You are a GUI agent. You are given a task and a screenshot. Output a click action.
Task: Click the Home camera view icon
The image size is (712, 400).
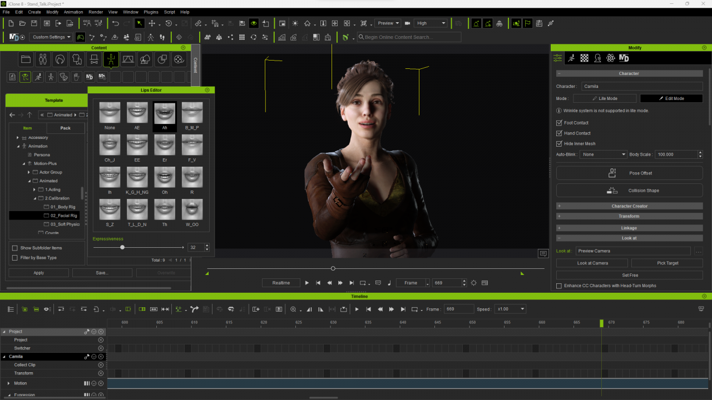[x=307, y=23]
